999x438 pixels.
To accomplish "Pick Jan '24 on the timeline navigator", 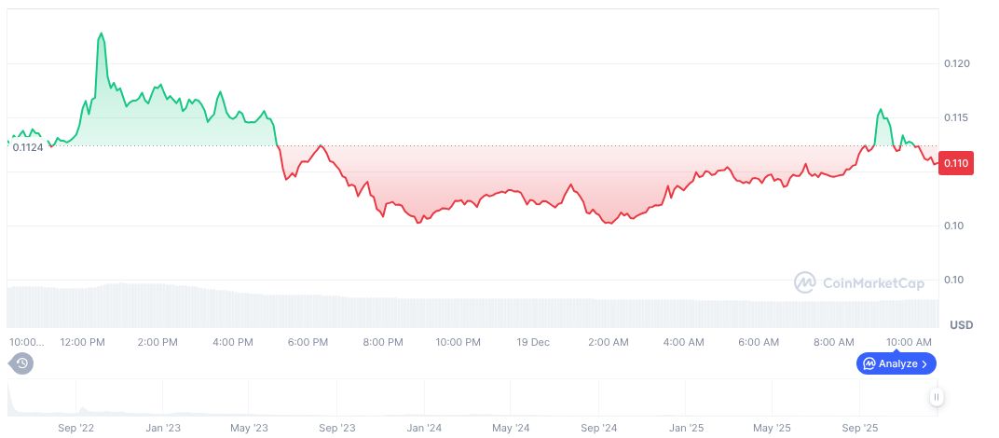I will pyautogui.click(x=425, y=428).
